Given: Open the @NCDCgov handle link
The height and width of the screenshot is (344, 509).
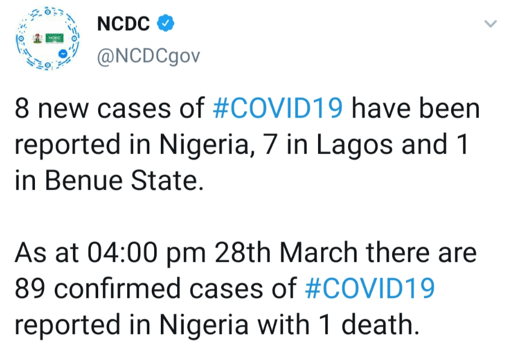Looking at the screenshot, I should tap(149, 57).
